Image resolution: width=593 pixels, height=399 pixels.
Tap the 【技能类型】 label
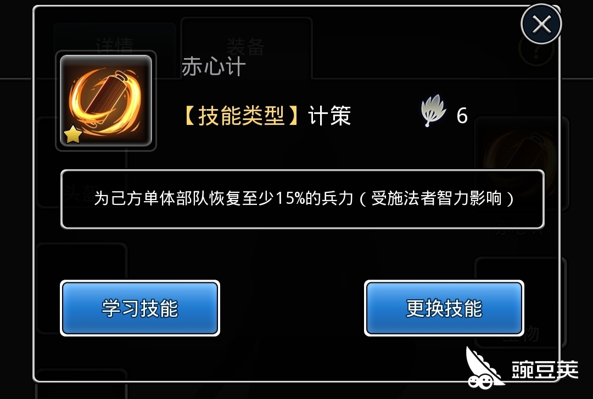coord(241,116)
